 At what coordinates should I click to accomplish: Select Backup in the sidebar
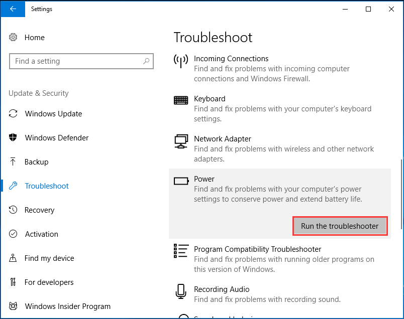pos(36,162)
